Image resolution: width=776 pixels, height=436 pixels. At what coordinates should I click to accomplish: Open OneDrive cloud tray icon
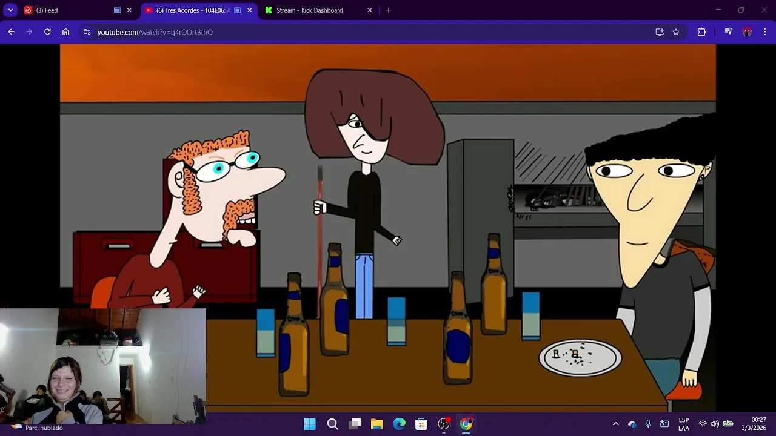tap(632, 424)
